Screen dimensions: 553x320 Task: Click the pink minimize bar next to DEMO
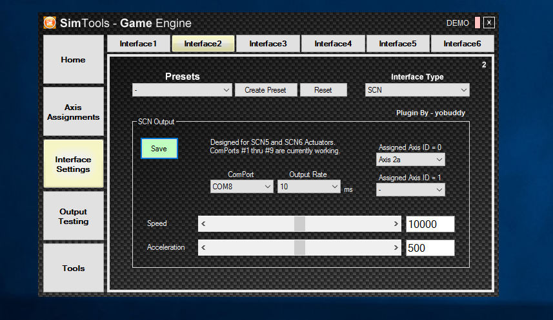477,23
